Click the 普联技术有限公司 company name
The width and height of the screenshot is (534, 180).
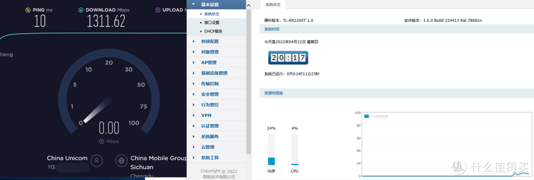click(219, 177)
